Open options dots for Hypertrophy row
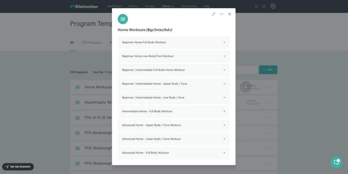 pyautogui.click(x=269, y=102)
